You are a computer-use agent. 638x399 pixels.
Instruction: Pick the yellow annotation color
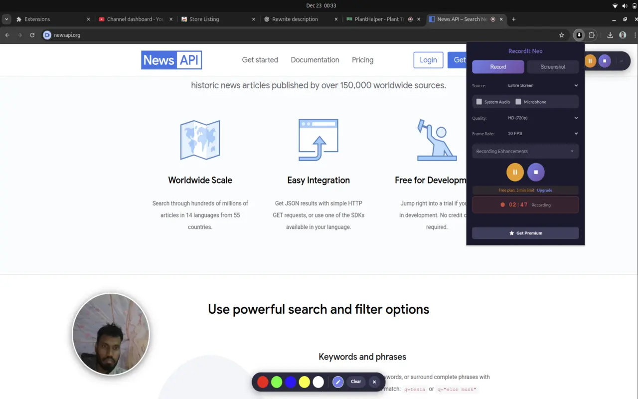(x=305, y=382)
